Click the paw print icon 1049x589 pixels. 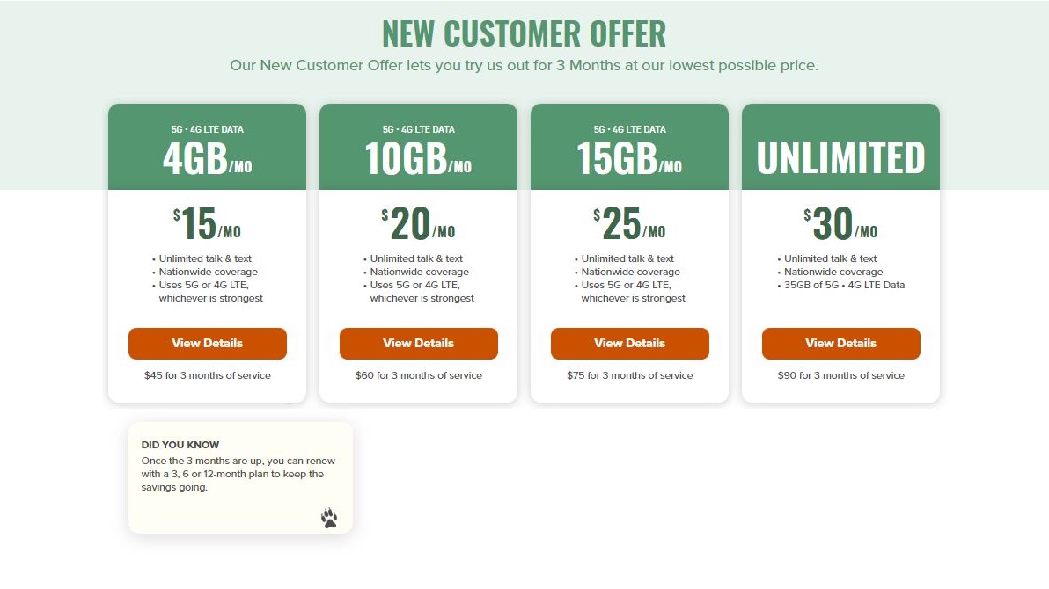point(329,518)
